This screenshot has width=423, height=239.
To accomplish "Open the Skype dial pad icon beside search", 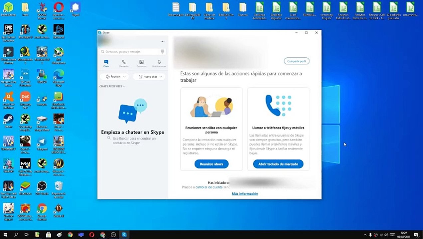I will pyautogui.click(x=162, y=51).
